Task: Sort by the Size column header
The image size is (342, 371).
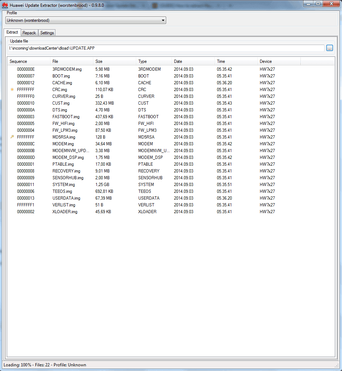Action: coord(114,61)
